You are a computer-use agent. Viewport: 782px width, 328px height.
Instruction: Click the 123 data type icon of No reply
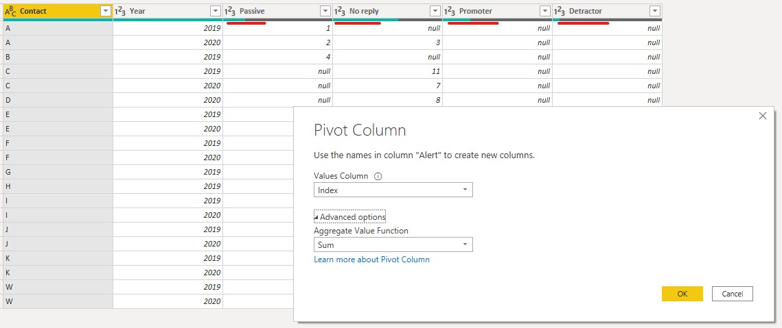pyautogui.click(x=340, y=11)
